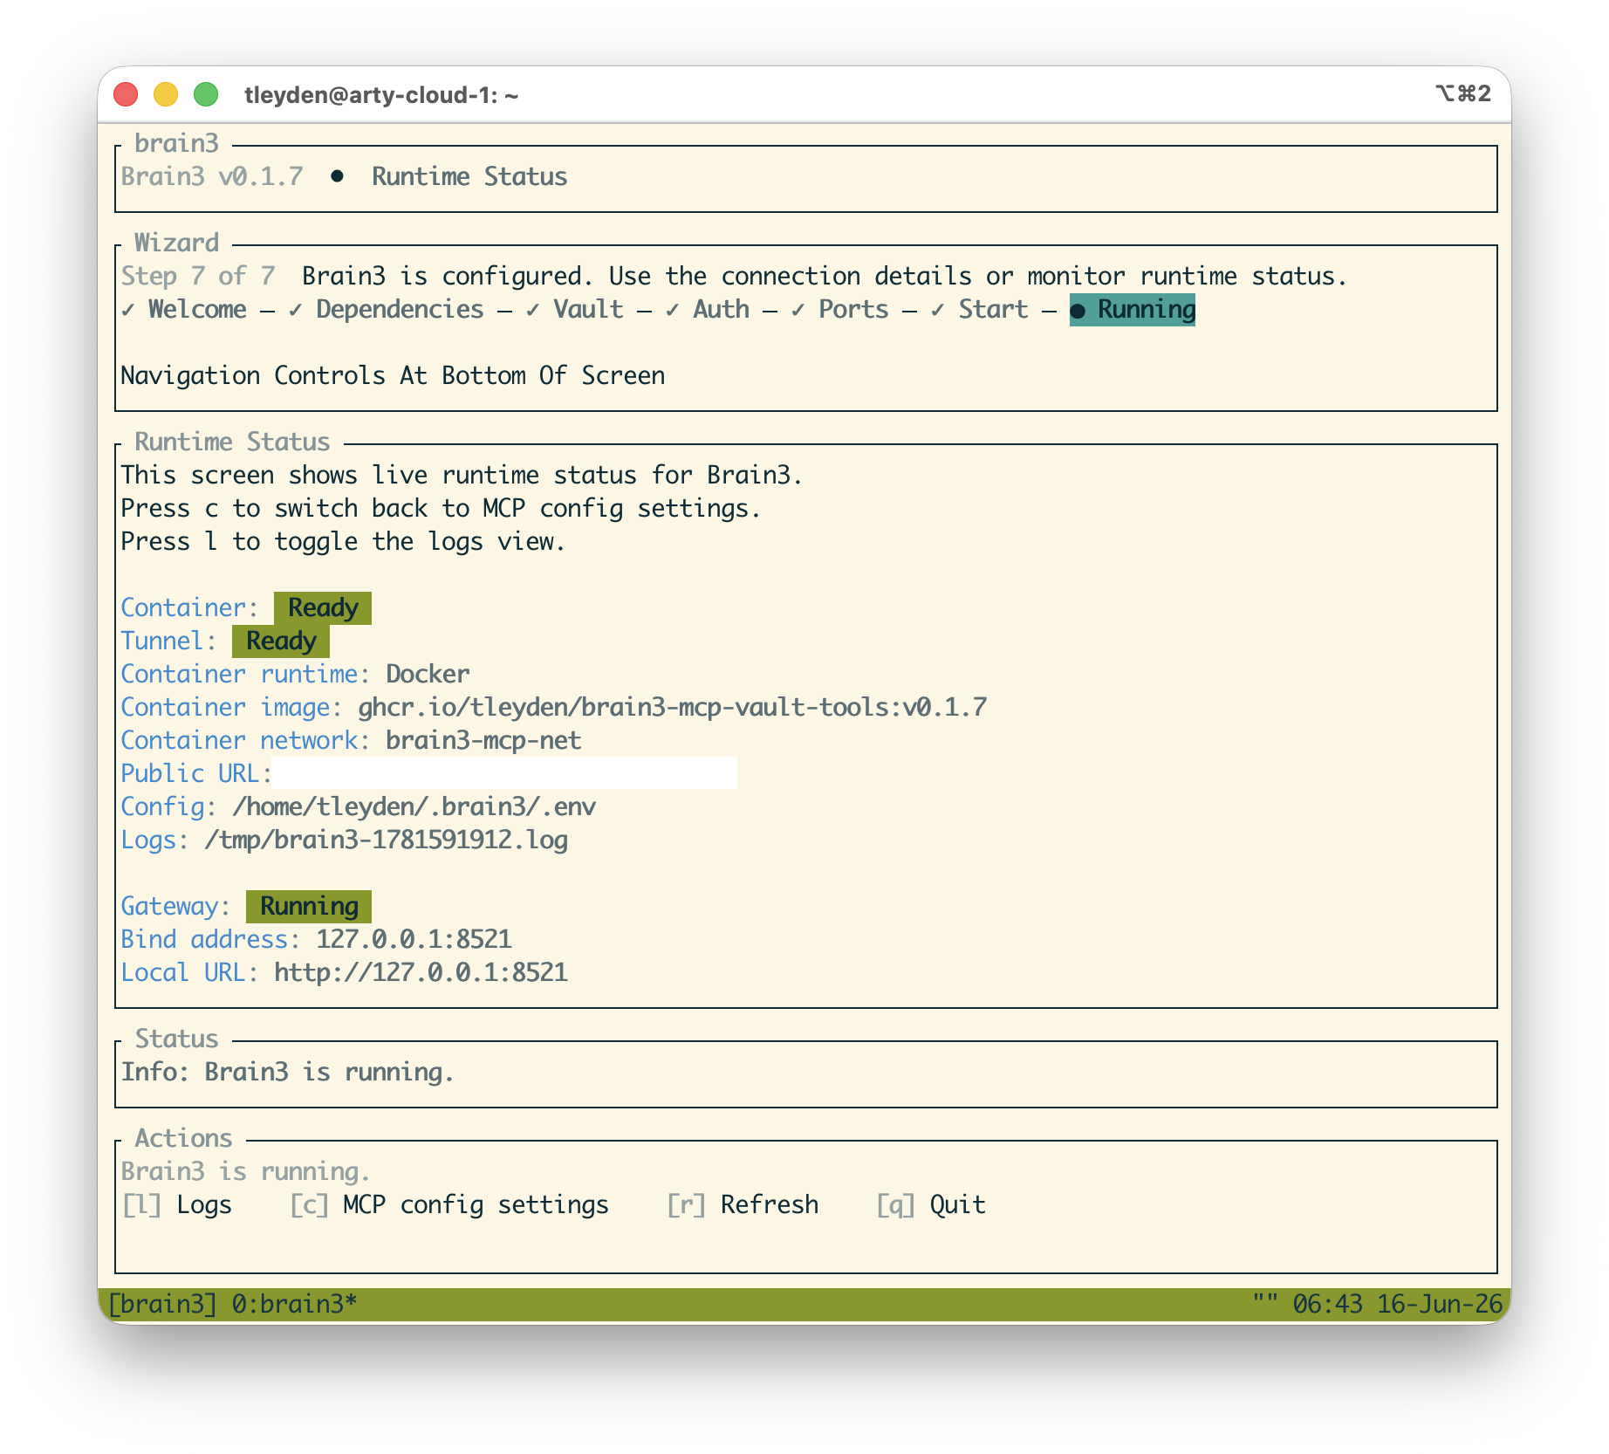Click the Brain3 v0.1.7 version text

point(212,176)
